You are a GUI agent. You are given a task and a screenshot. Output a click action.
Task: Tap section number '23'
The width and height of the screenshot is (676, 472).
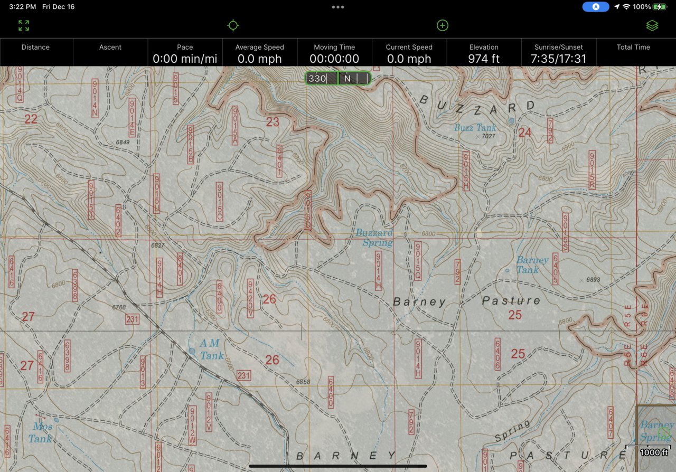click(272, 122)
